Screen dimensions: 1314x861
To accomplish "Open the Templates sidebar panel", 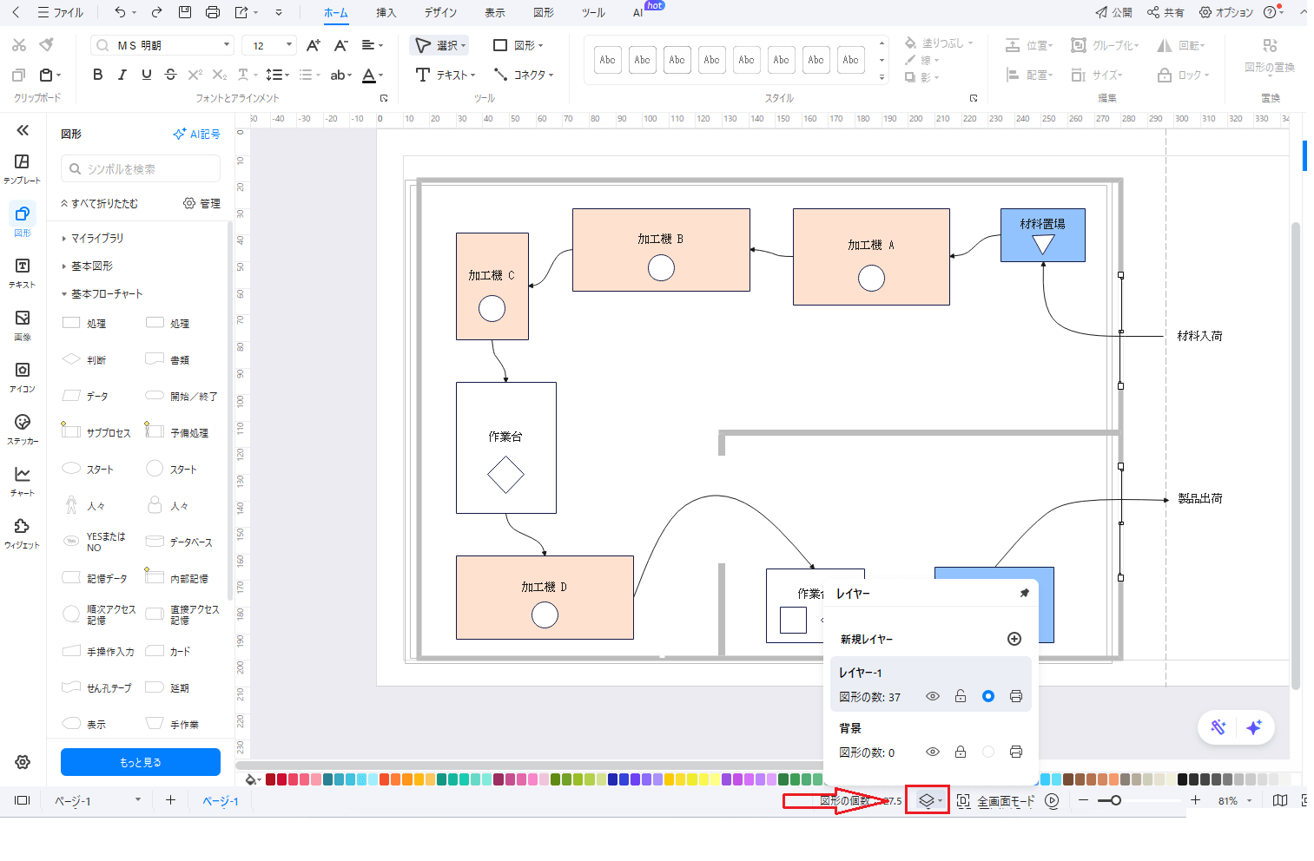I will [x=23, y=168].
